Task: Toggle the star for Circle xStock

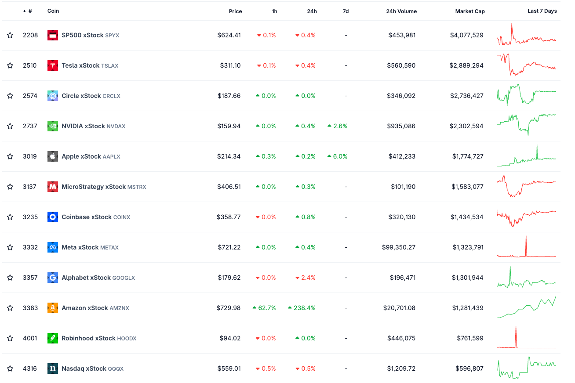Action: 10,96
